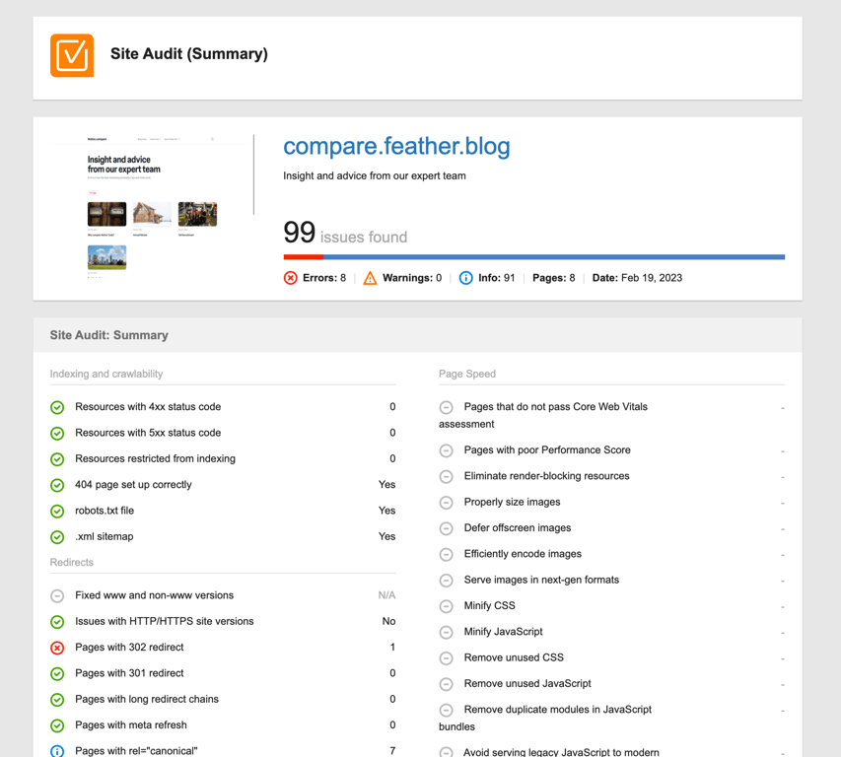This screenshot has height=757, width=841.
Task: Click the 'Page Speed' section heading
Action: (x=467, y=374)
